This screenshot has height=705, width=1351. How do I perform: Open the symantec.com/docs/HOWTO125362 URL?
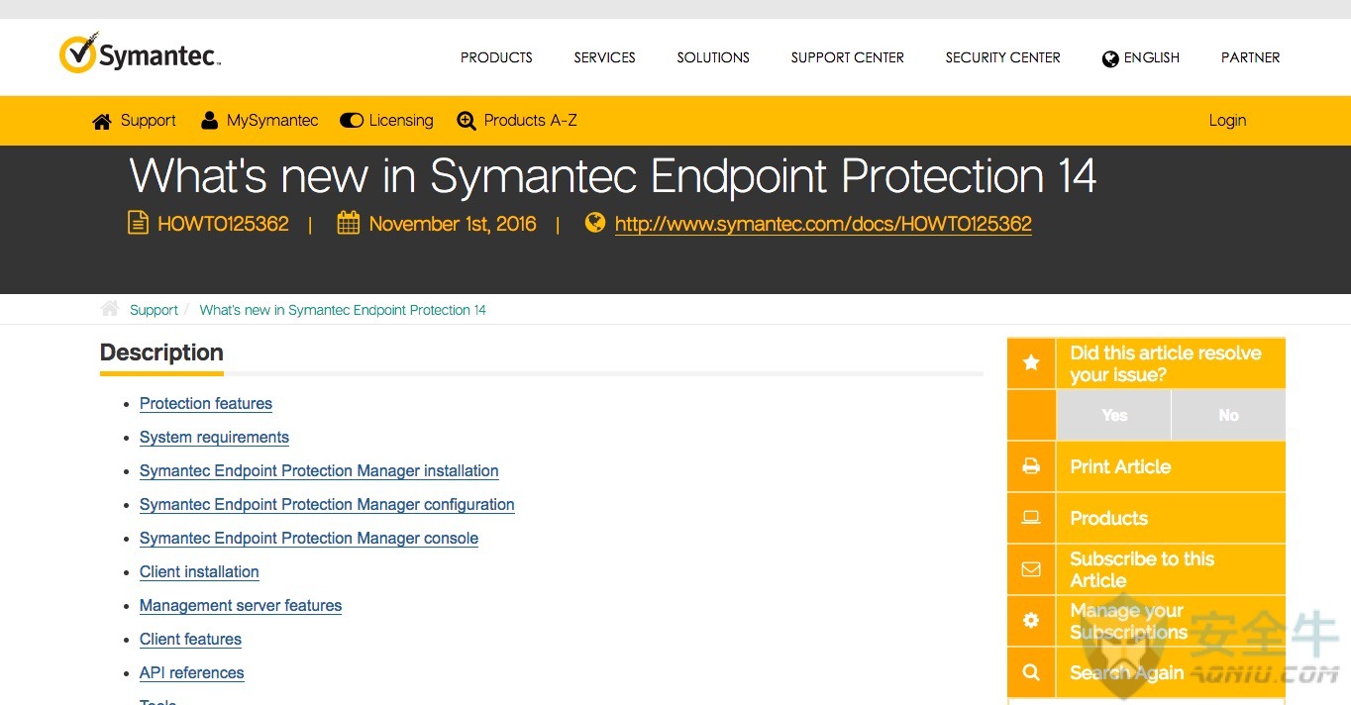(823, 224)
